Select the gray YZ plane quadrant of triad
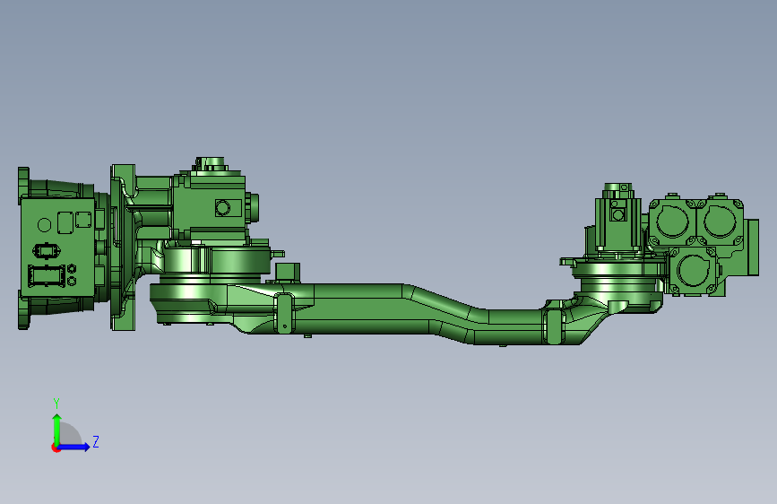Image resolution: width=777 pixels, height=504 pixels. (70, 433)
